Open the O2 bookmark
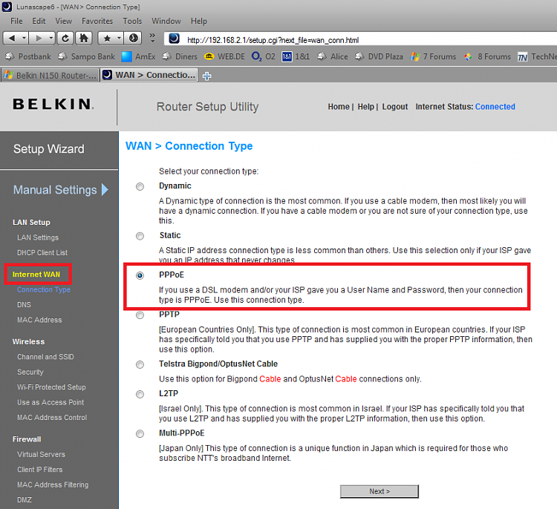Viewport: 557px width, 509px height. (x=263, y=56)
